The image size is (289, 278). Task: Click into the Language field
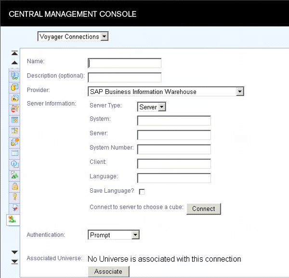(x=174, y=178)
